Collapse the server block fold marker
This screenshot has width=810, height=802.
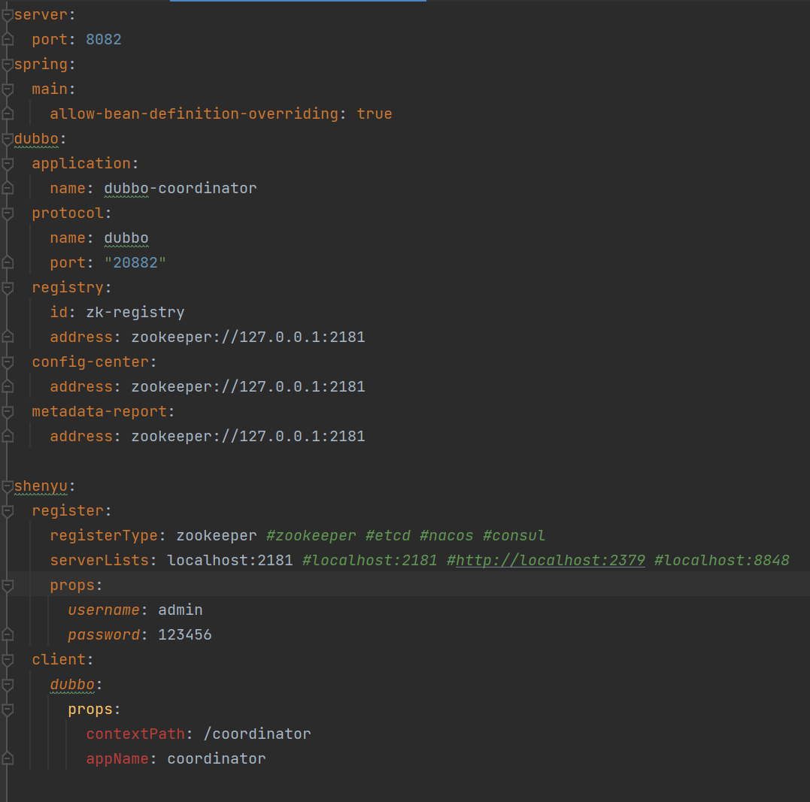coord(8,15)
